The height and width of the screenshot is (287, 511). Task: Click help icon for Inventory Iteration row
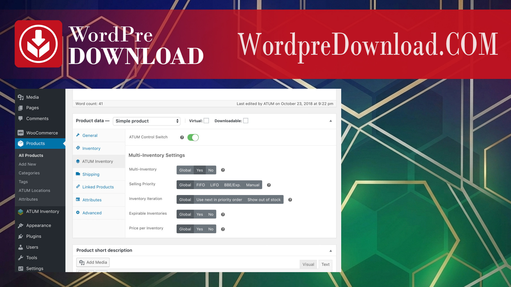pyautogui.click(x=290, y=200)
